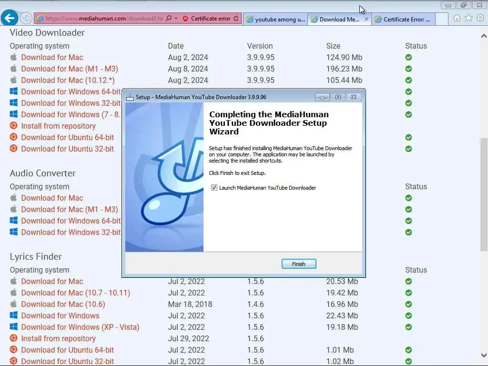This screenshot has width=488, height=366.
Task: Click the browser Forward arrow button
Action: point(26,19)
